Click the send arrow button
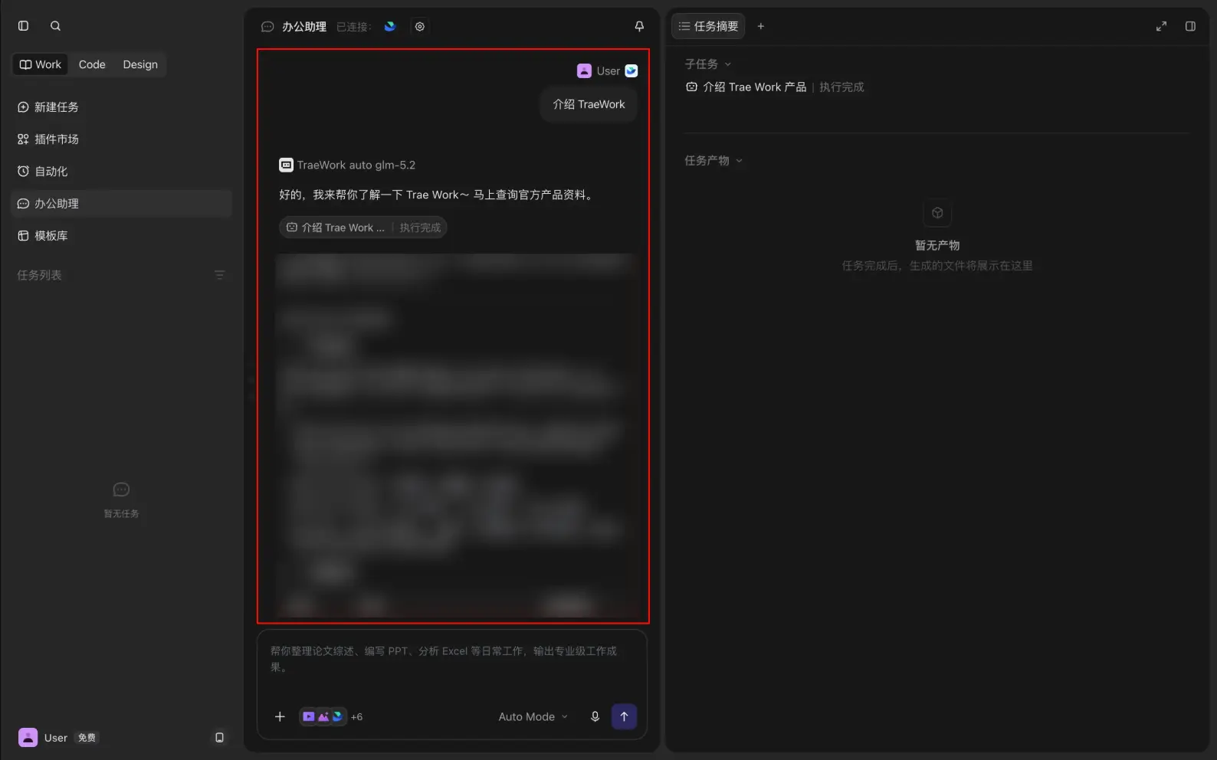The width and height of the screenshot is (1217, 760). pos(624,717)
